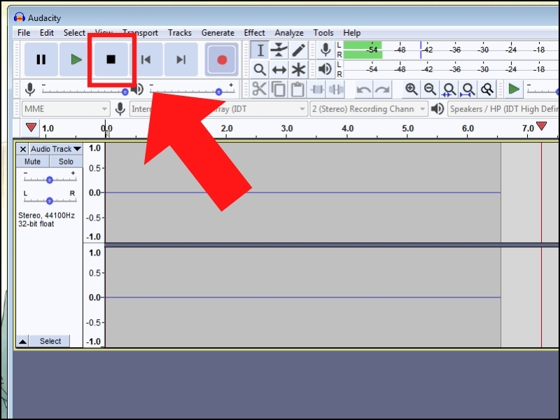Zoom in using the magnifier plus icon
This screenshot has height=420, width=560.
coord(411,89)
